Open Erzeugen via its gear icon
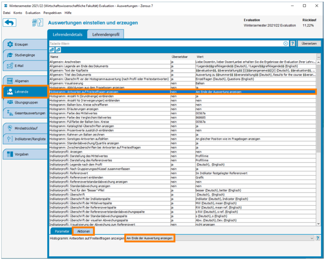 pos(10,44)
